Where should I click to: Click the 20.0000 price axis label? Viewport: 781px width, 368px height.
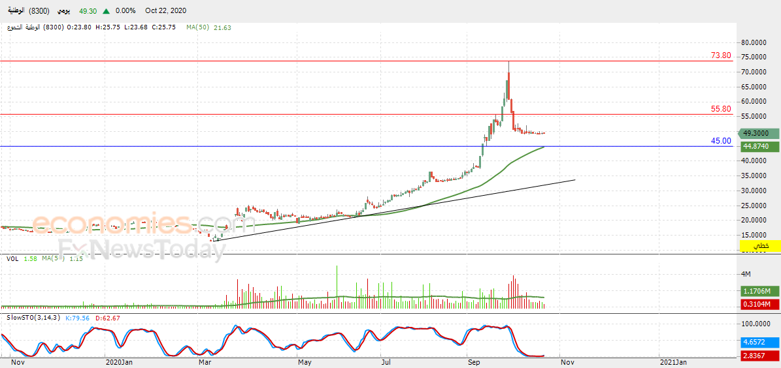pyautogui.click(x=755, y=220)
